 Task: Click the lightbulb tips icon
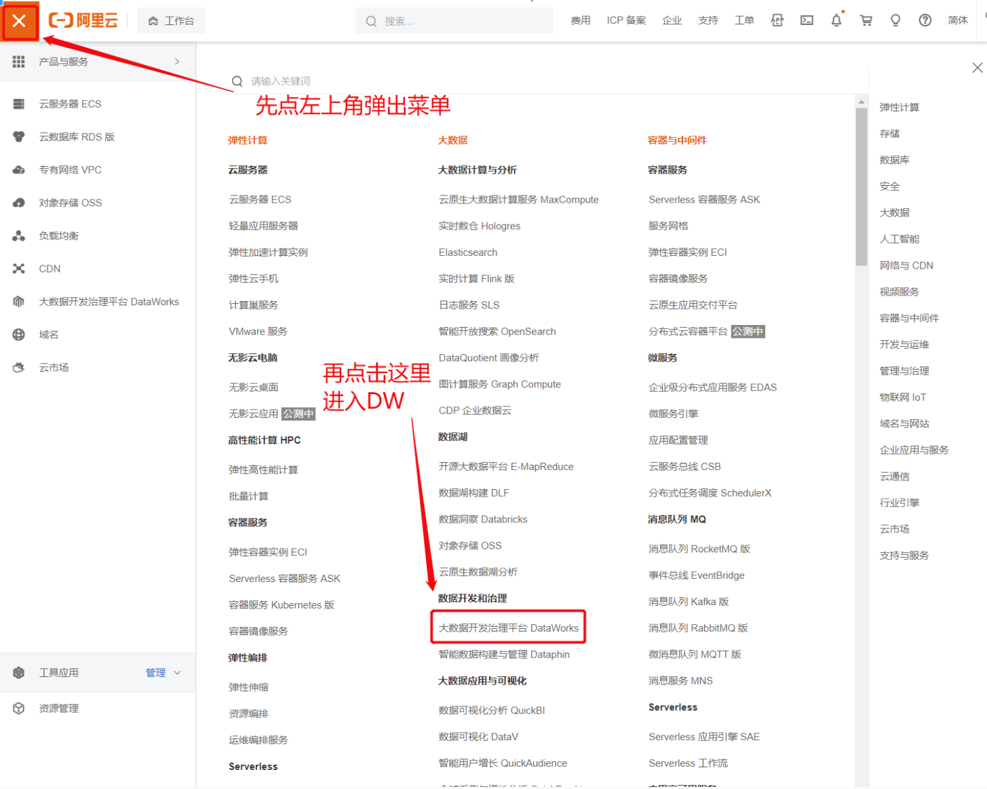[895, 20]
